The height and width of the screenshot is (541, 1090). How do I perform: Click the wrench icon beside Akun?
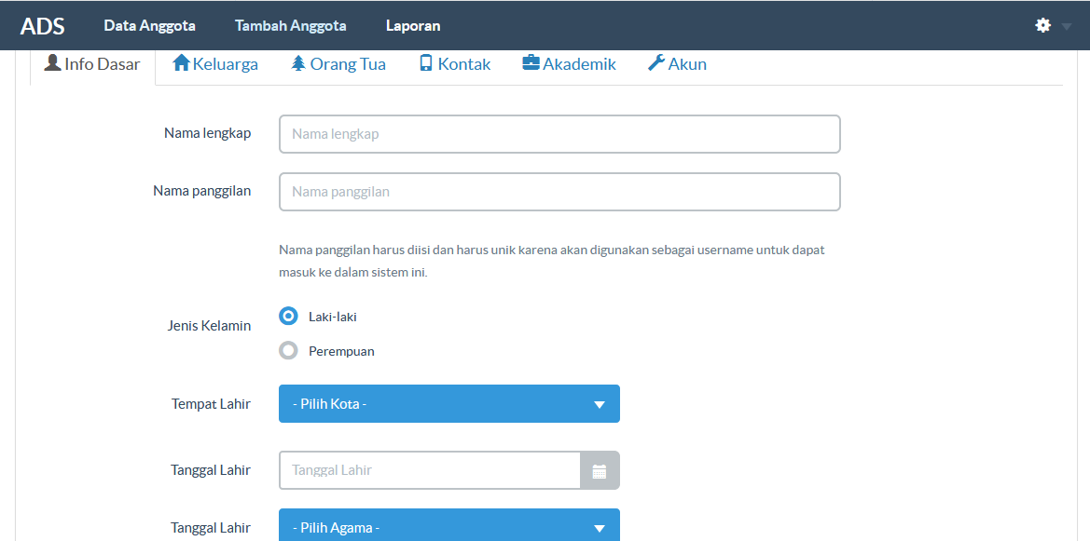(x=654, y=62)
